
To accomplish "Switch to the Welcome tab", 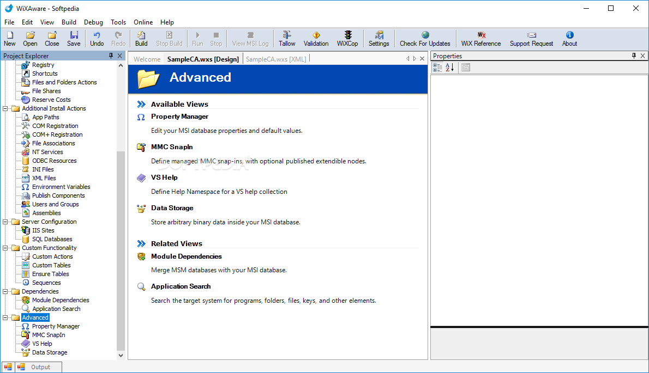I will (x=147, y=59).
